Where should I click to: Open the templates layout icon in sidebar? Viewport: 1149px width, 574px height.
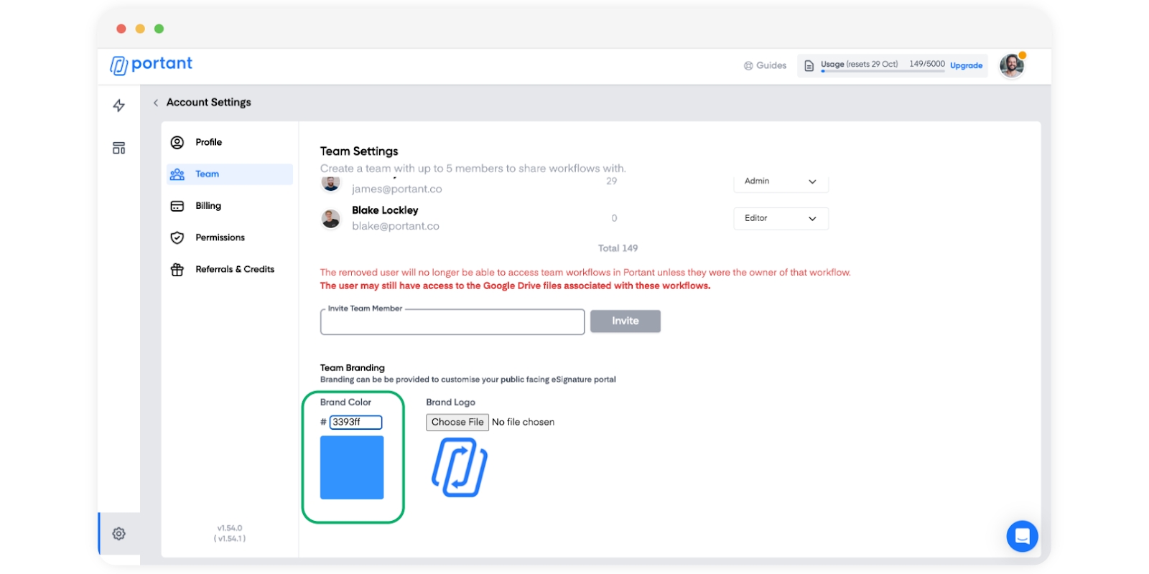(x=119, y=148)
